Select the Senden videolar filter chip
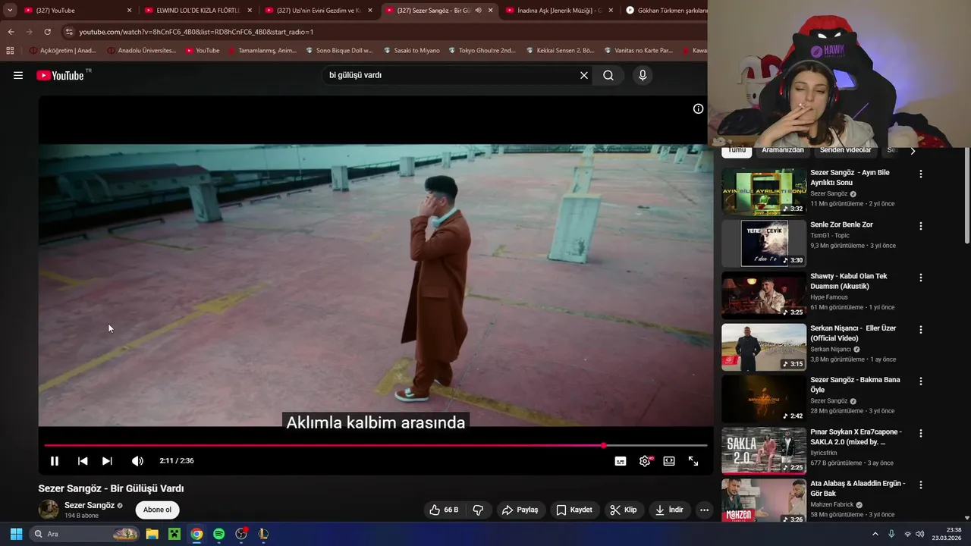Image resolution: width=971 pixels, height=546 pixels. click(846, 150)
